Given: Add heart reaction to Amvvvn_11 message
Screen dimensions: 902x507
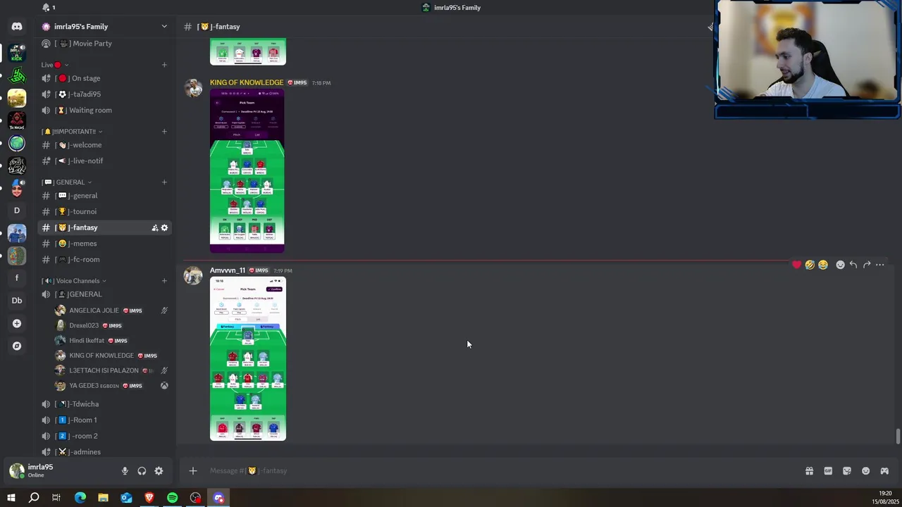Looking at the screenshot, I should 796,265.
